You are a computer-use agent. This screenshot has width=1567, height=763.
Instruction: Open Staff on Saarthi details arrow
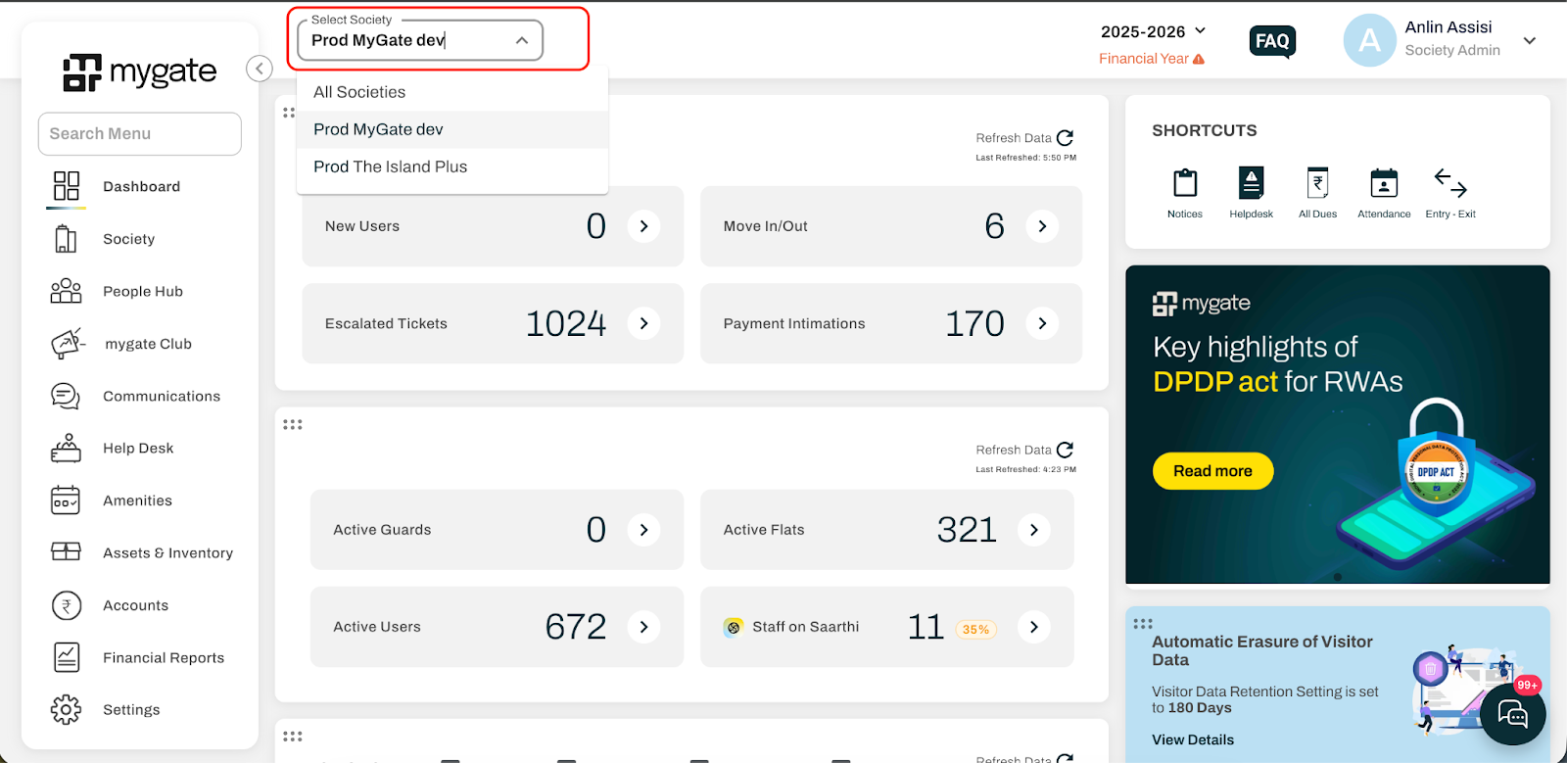[1034, 627]
